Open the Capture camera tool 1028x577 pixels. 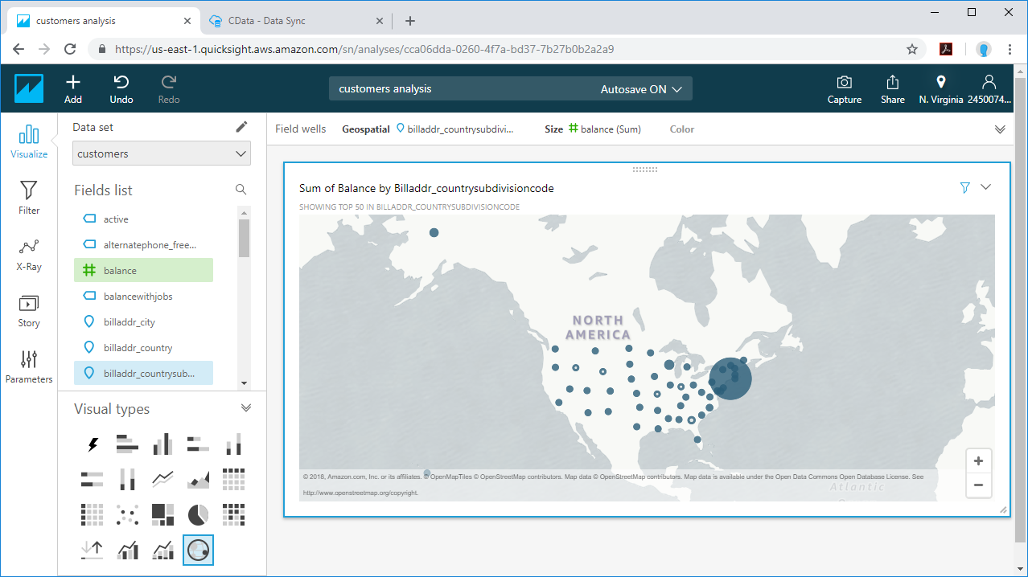(844, 88)
